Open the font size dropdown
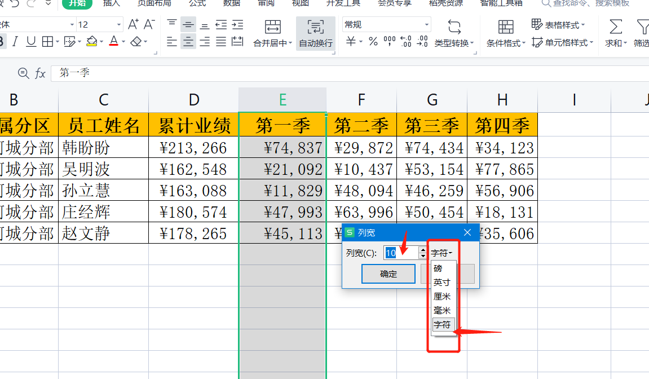Screen dimensions: 649x379 (119, 25)
